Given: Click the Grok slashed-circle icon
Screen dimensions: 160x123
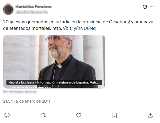Looking at the screenshot, I should pyautogui.click(x=145, y=7).
